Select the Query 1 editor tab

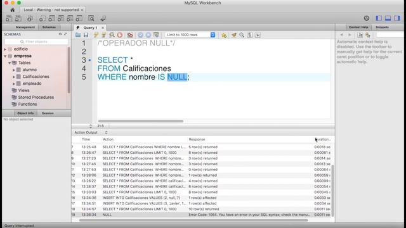click(90, 28)
